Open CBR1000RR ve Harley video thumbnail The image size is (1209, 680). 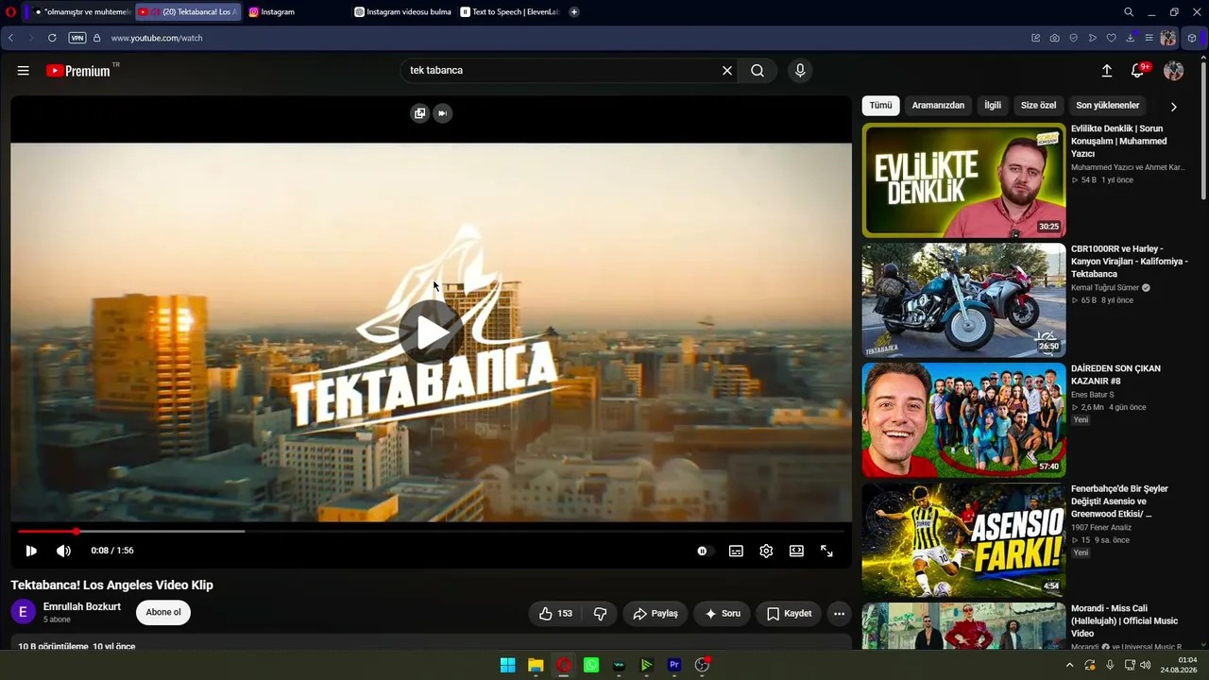pos(963,300)
